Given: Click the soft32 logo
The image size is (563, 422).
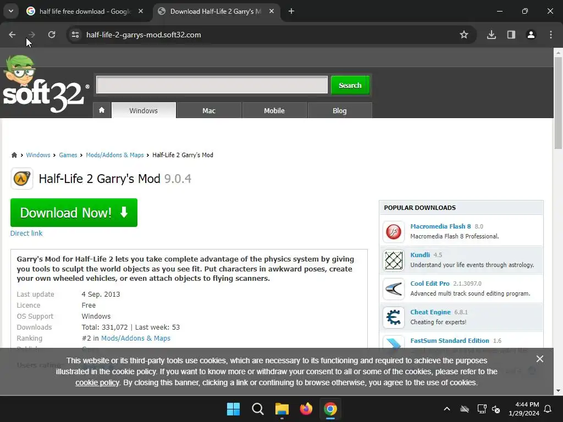Looking at the screenshot, I should [45, 84].
